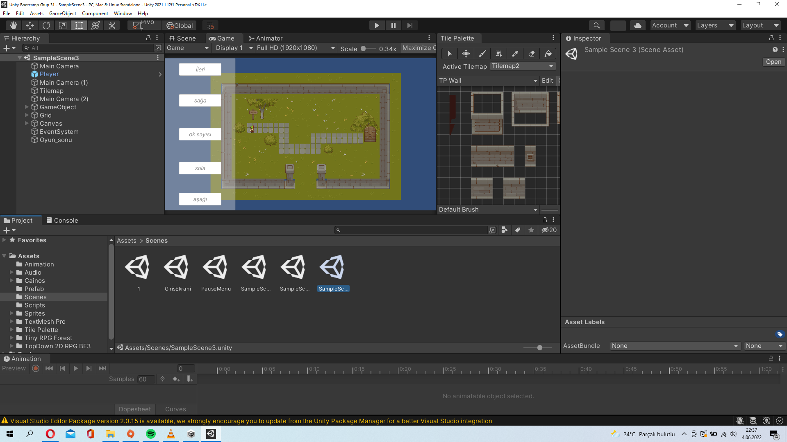The image size is (787, 442).
Task: Select the Fill bucket tool in Tile Palette
Action: point(548,54)
